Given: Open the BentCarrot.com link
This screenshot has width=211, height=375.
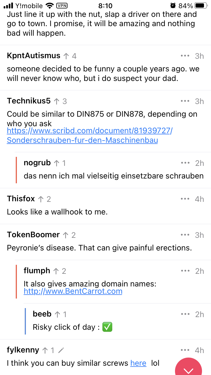Looking at the screenshot, I should pyautogui.click(x=73, y=291).
